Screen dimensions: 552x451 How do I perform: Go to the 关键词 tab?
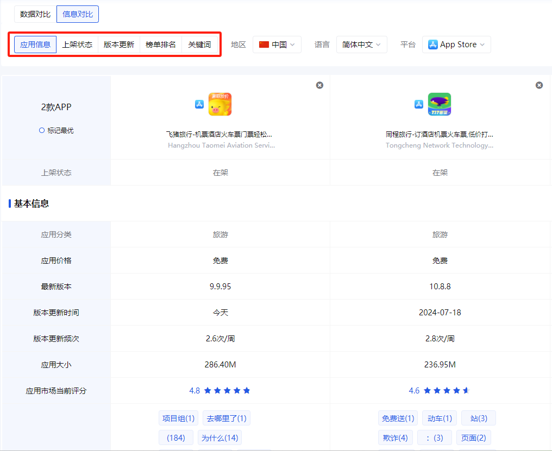tap(199, 45)
